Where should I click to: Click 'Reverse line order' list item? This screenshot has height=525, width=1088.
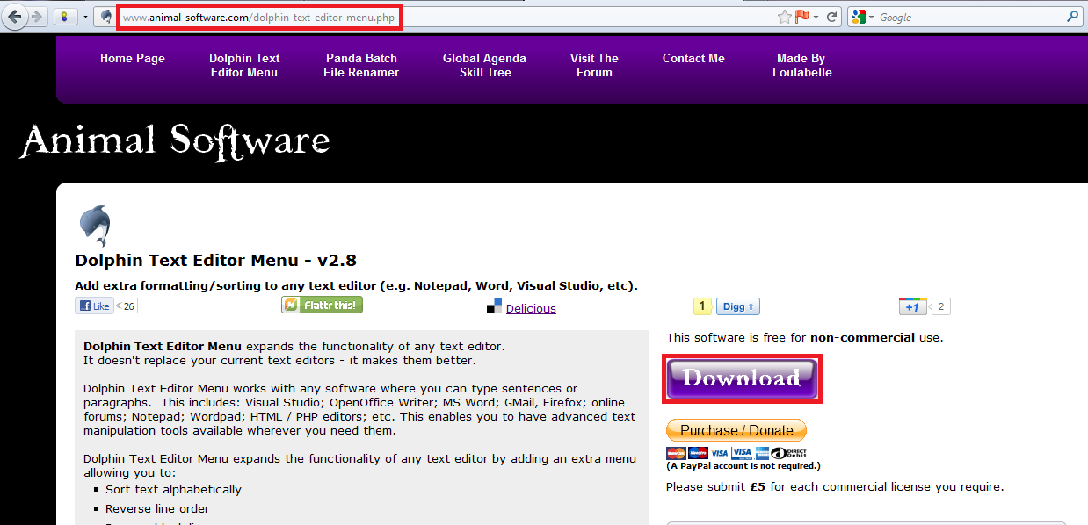(x=157, y=508)
